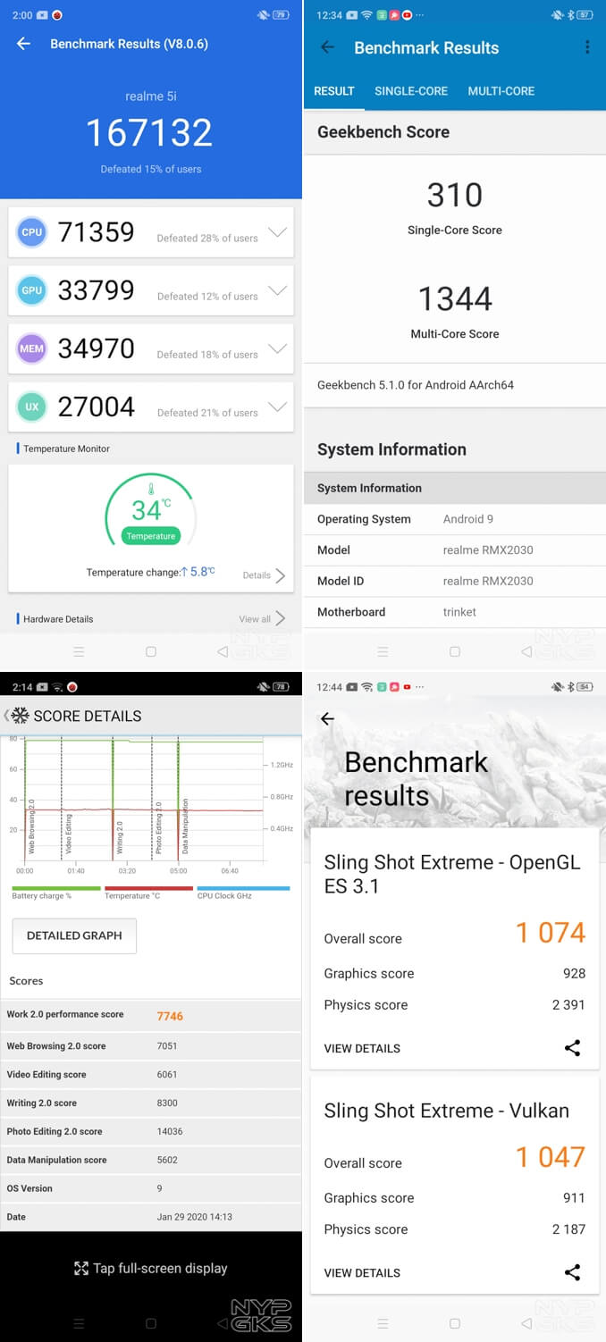This screenshot has width=606, height=1342.
Task: View details for Sling Shot Extreme OpenGL
Action: pos(362,1048)
